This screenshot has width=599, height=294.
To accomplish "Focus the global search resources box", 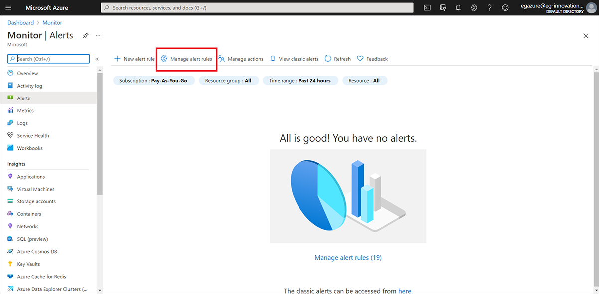I will [x=257, y=8].
